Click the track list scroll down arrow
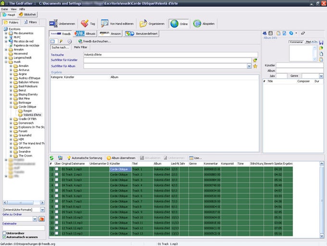This screenshot has height=246, width=327. click(x=322, y=236)
